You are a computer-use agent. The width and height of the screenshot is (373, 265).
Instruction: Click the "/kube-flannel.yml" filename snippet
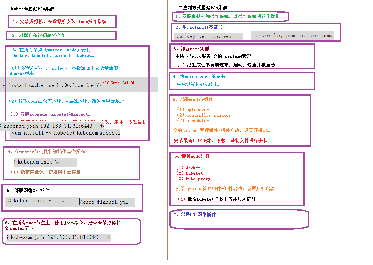[x=106, y=202]
